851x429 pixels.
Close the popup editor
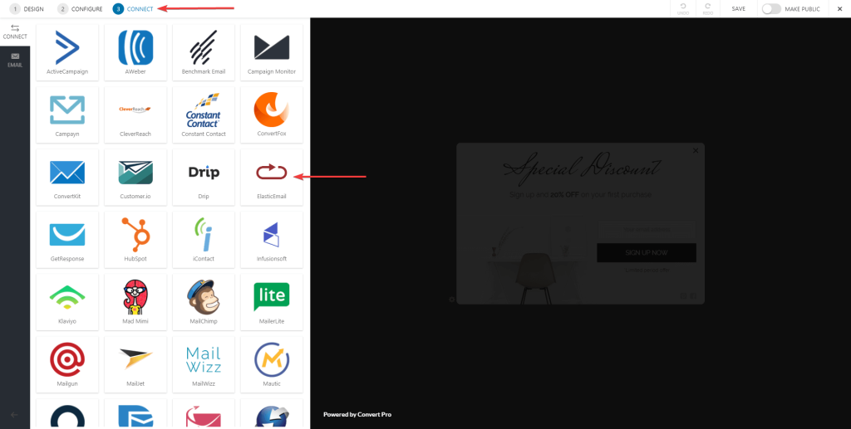pos(839,9)
